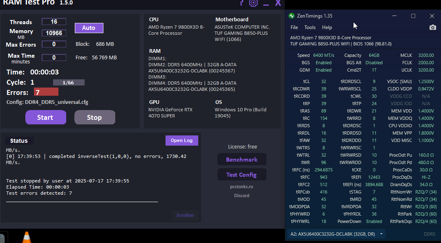Image resolution: width=441 pixels, height=243 pixels.
Task: Minimize the RAM Test Pro window
Action: pyautogui.click(x=266, y=4)
